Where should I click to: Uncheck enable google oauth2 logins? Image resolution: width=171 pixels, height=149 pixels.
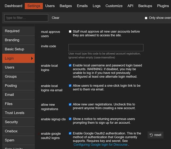tap(70, 133)
